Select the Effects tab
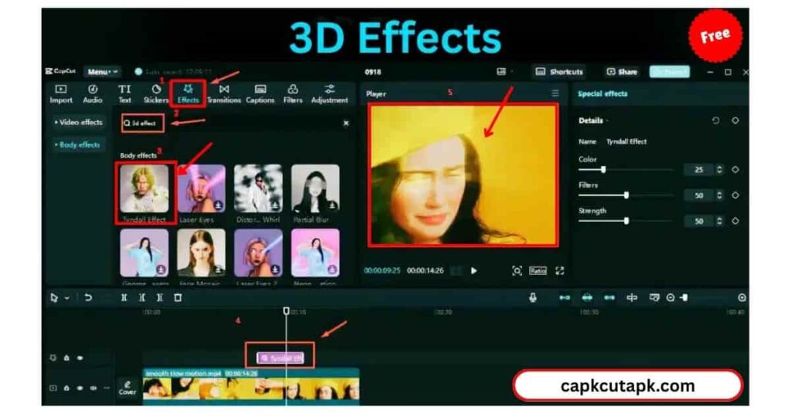 coord(188,94)
